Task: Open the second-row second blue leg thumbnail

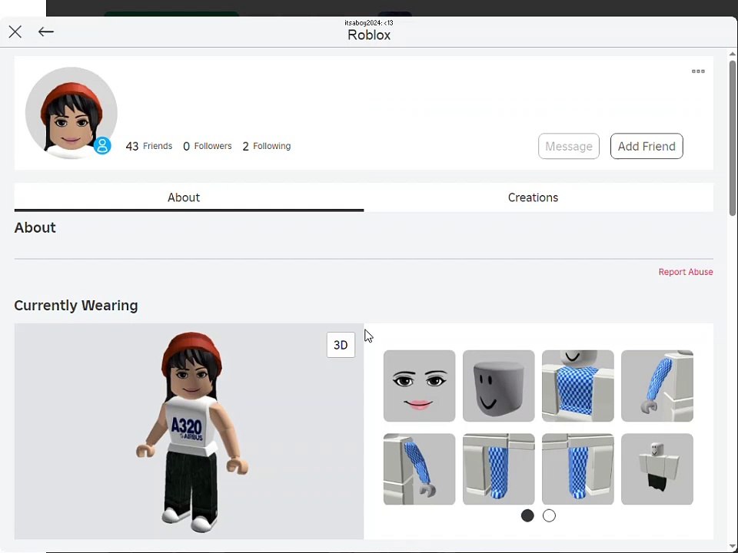Action: click(x=577, y=469)
